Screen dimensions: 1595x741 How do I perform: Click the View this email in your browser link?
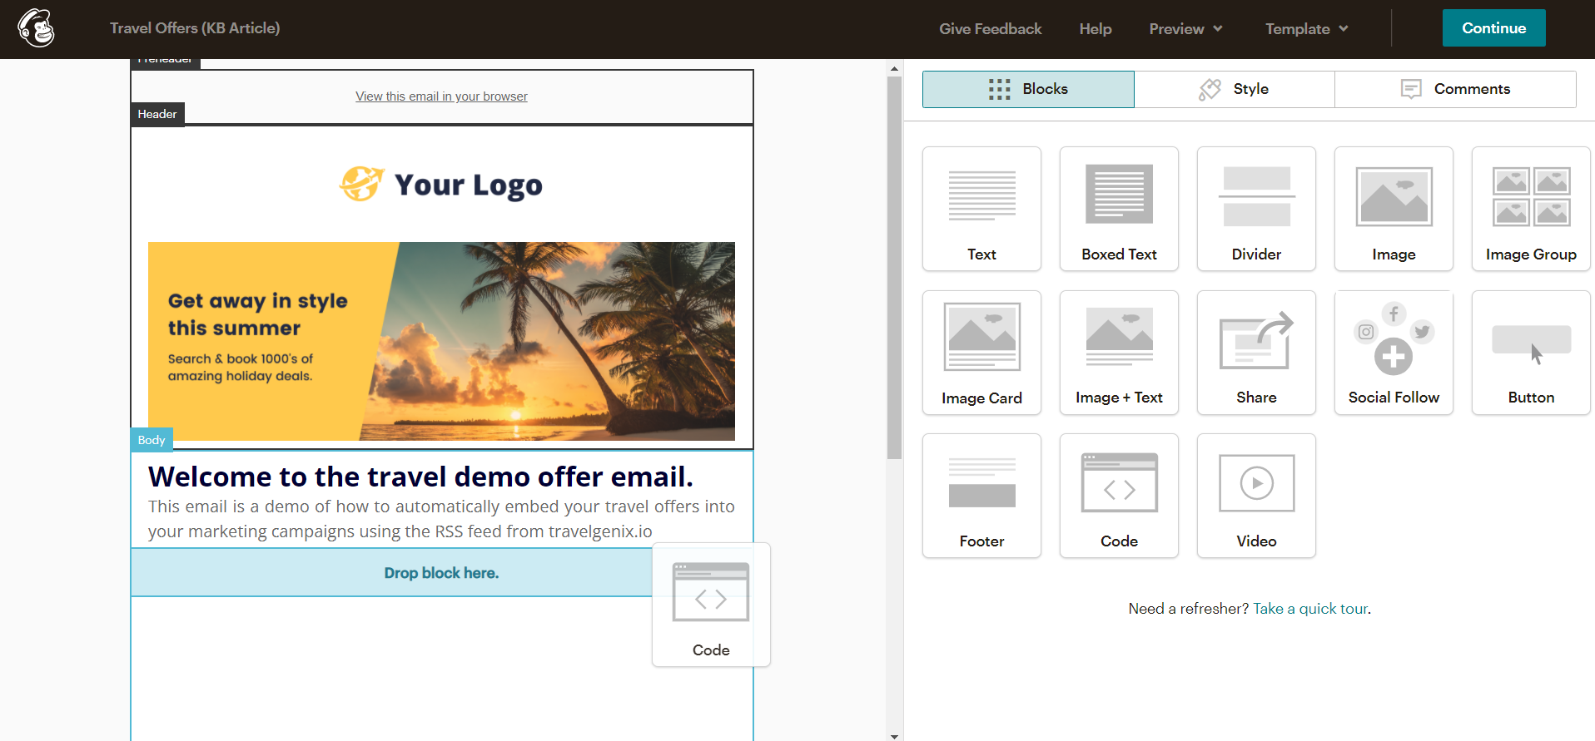click(441, 96)
